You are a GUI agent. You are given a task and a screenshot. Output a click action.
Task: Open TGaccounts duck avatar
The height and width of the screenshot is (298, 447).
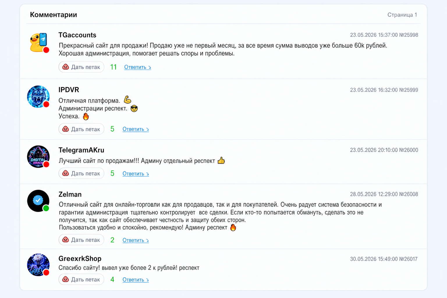38,42
